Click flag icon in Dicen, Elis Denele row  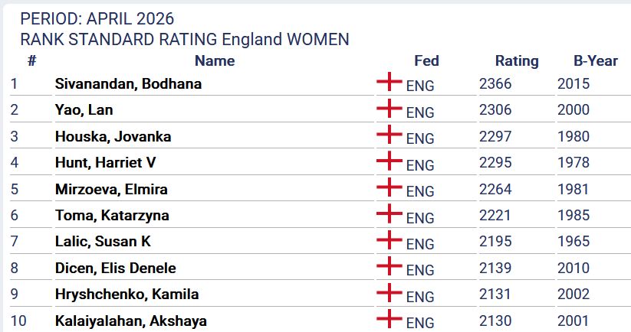tap(389, 266)
